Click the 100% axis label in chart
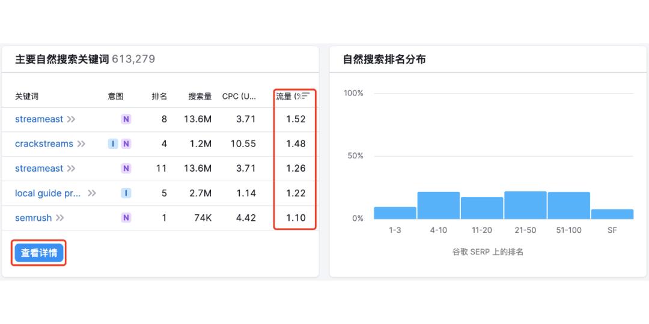This screenshot has width=649, height=324. pos(354,93)
